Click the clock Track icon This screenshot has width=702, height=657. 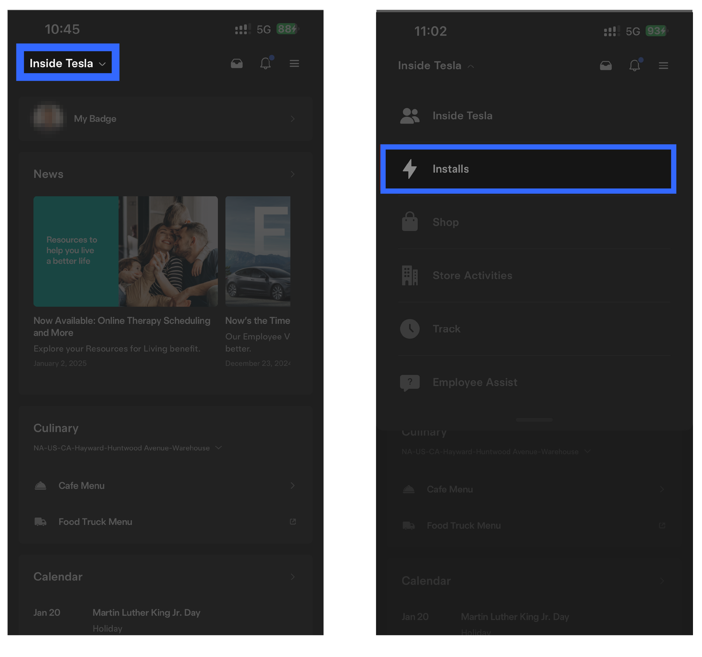point(410,329)
